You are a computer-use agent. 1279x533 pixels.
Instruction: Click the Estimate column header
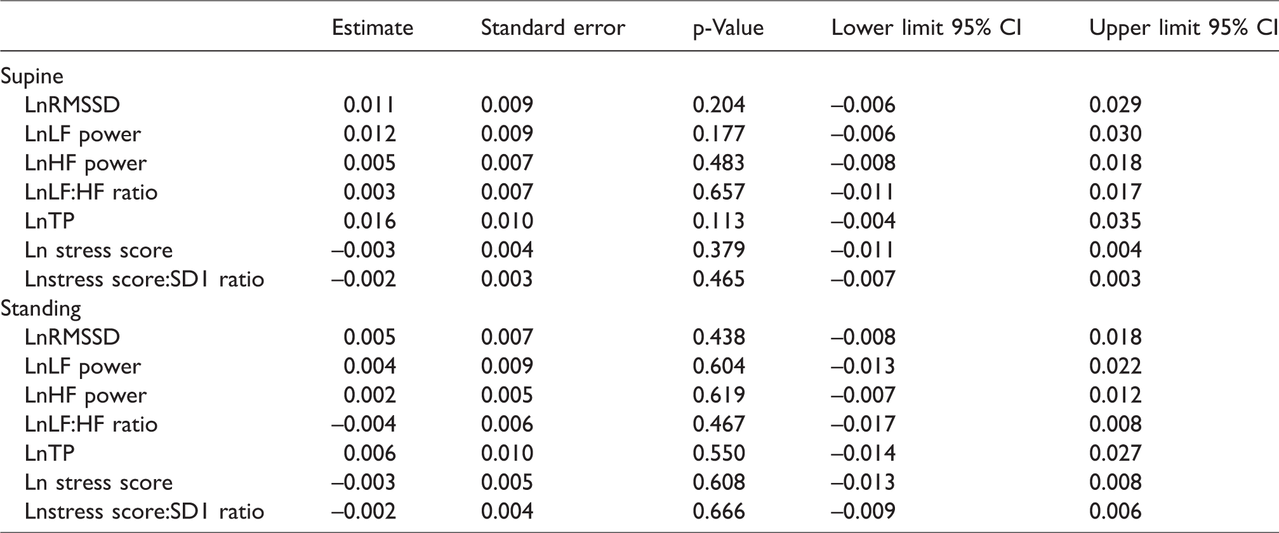(x=373, y=27)
